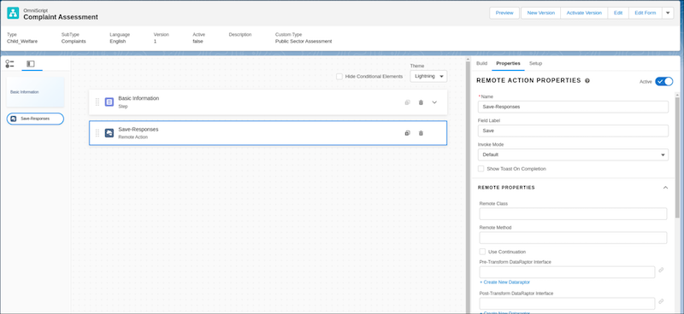Open the Invoke Mode dropdown
This screenshot has width=684, height=314.
click(573, 154)
